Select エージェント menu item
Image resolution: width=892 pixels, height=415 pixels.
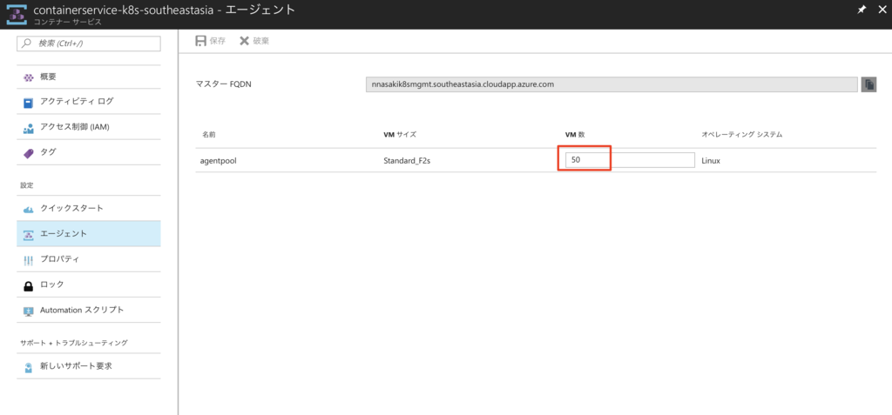click(89, 234)
